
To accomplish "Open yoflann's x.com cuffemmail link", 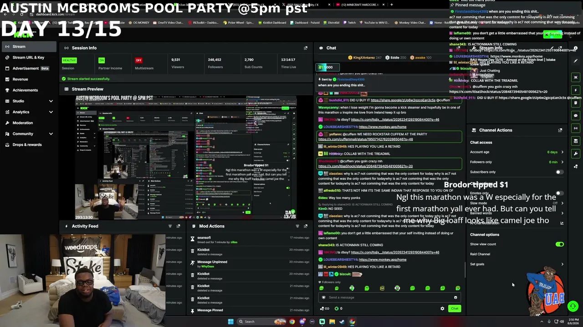I will pos(365,139).
